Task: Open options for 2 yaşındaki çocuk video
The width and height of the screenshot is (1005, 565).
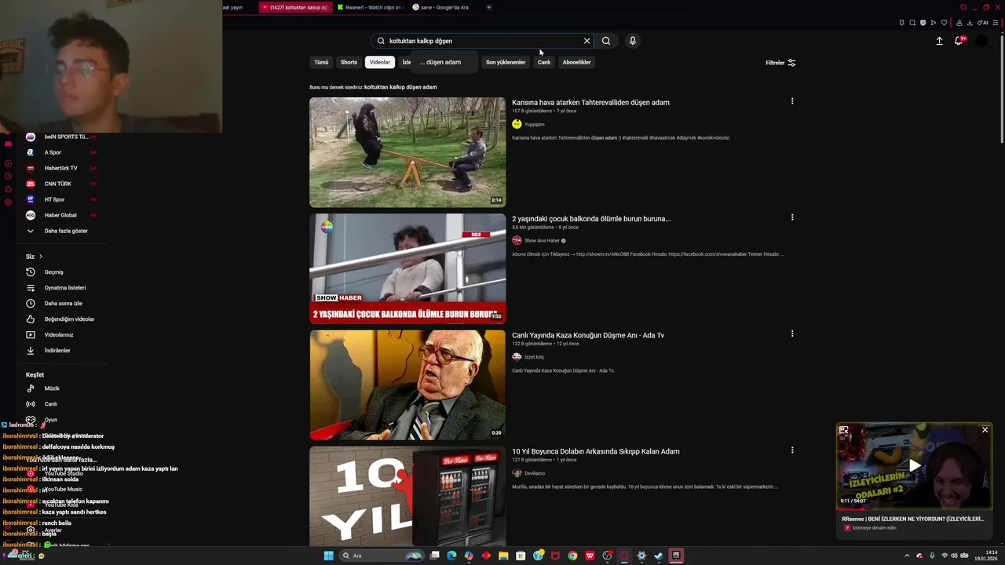Action: (792, 217)
